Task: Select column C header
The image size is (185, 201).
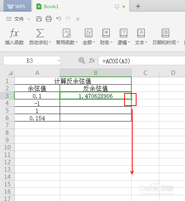Action: pyautogui.click(x=145, y=73)
